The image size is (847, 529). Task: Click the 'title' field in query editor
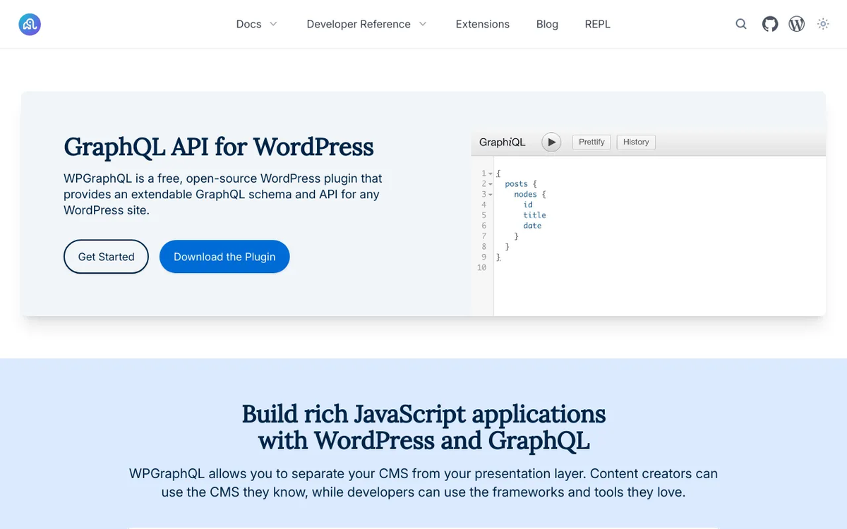click(534, 215)
